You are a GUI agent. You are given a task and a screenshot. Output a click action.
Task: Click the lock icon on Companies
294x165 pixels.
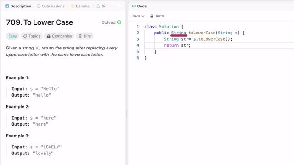[49, 36]
